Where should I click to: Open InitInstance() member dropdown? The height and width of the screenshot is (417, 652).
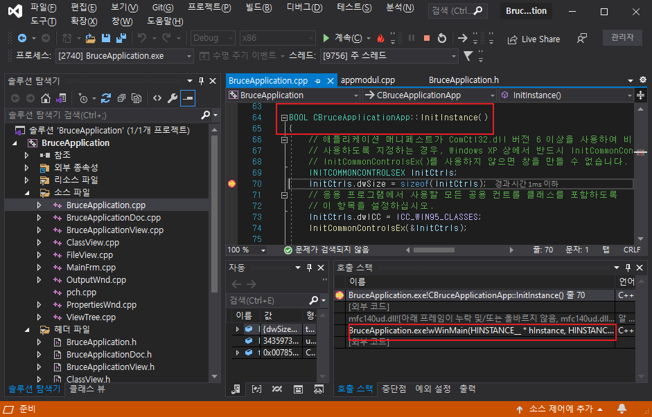click(566, 95)
